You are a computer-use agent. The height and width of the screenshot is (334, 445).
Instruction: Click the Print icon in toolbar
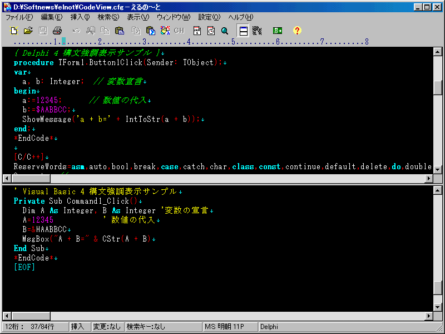pyautogui.click(x=57, y=31)
